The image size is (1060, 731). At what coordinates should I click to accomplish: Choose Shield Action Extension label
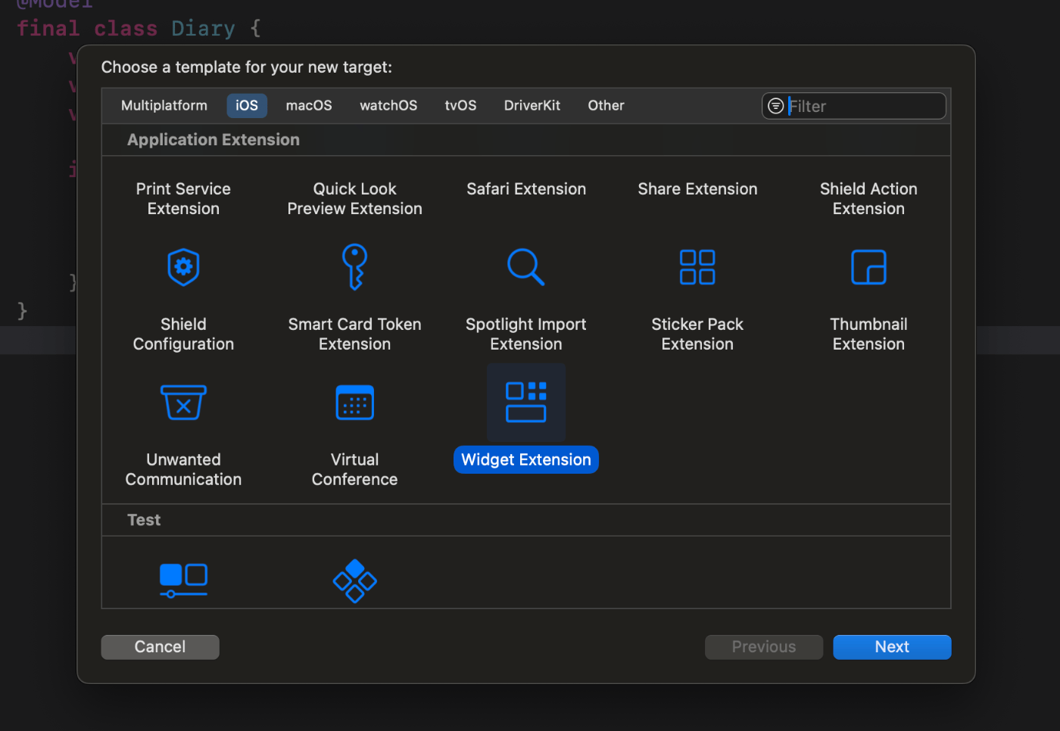click(x=868, y=199)
